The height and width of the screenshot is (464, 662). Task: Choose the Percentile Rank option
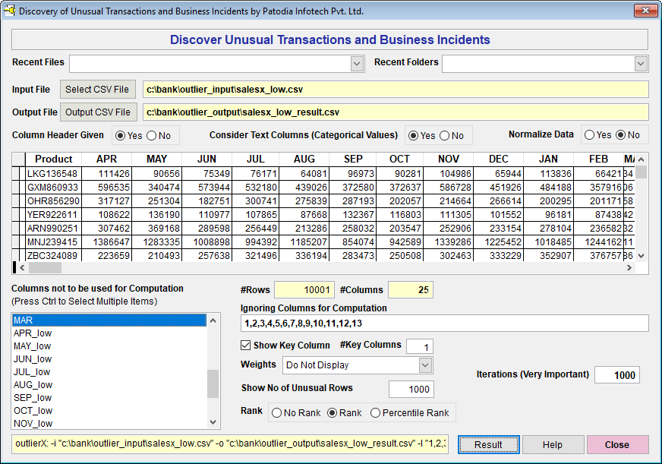pos(376,413)
